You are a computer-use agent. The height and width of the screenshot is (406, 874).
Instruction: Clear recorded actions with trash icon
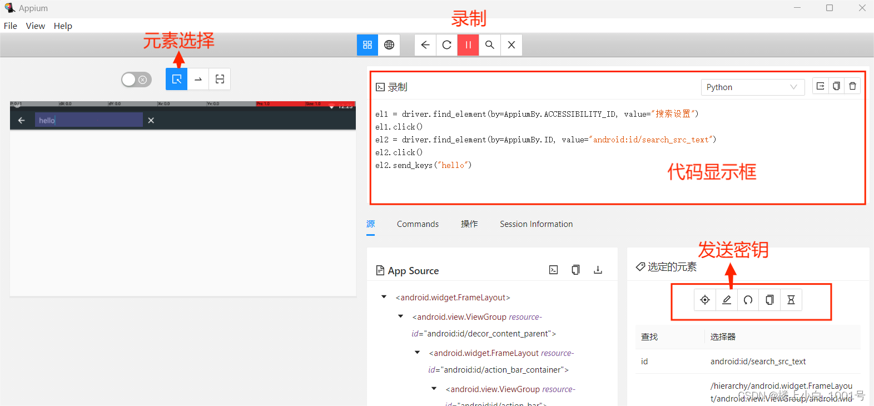(x=853, y=86)
